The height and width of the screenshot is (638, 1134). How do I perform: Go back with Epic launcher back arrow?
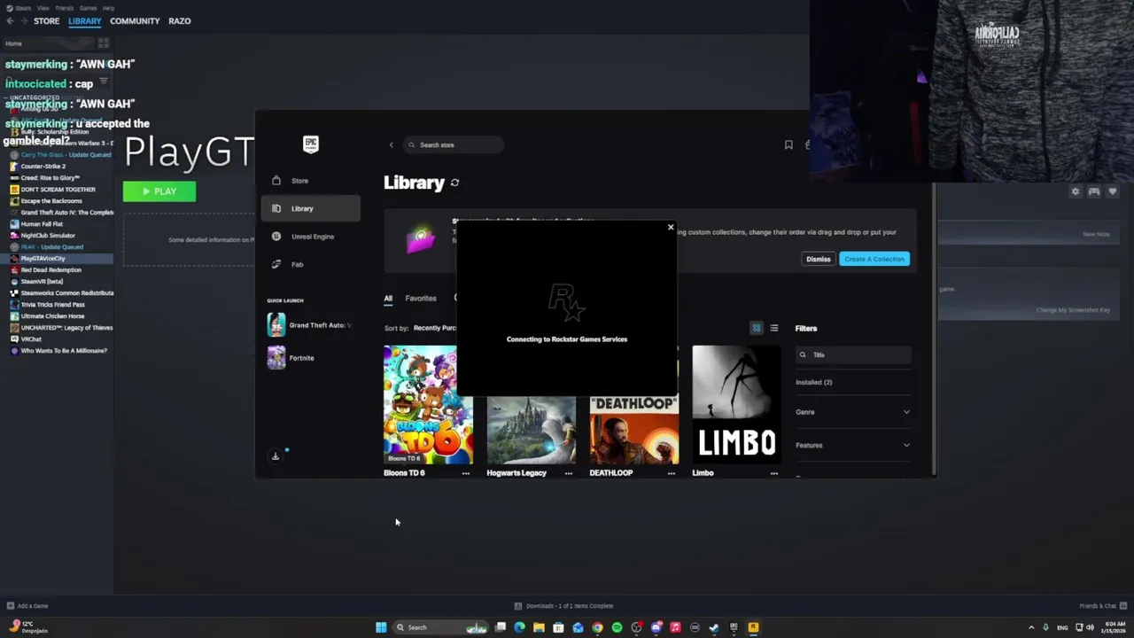391,144
